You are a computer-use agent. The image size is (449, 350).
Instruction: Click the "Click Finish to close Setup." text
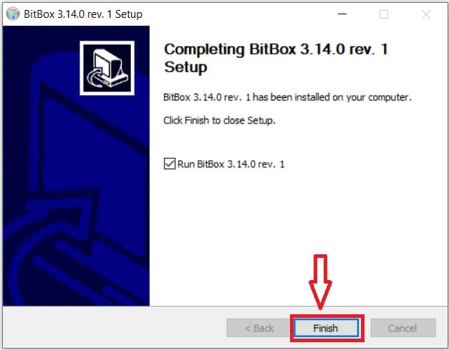219,121
